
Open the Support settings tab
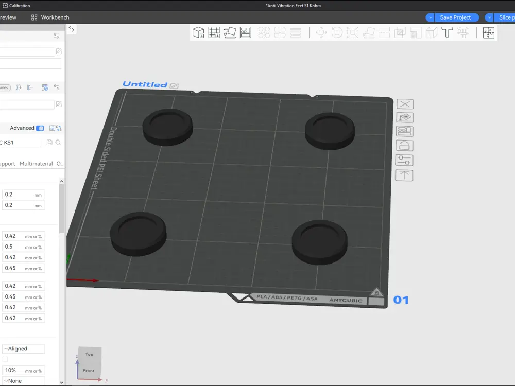coord(7,164)
